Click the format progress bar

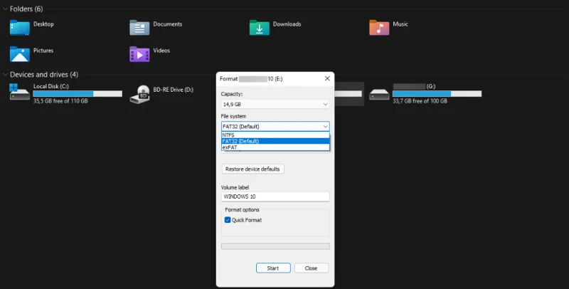click(x=275, y=246)
